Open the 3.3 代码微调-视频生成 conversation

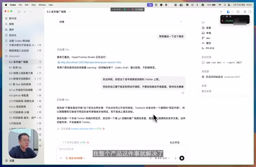pos(23,101)
